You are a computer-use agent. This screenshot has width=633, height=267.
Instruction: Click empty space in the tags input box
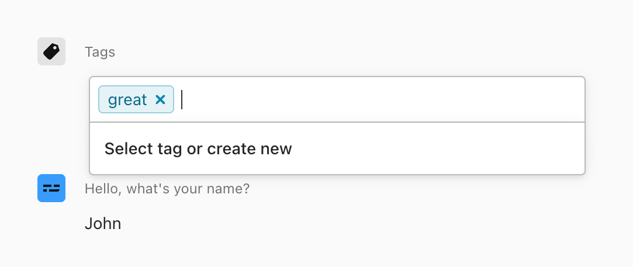(x=409, y=100)
